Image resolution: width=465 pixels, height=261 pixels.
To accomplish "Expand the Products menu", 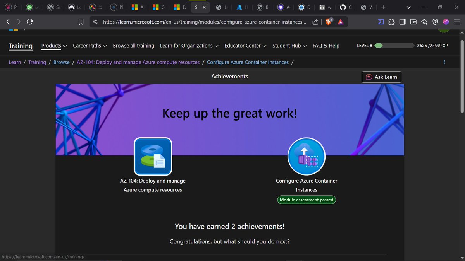I will tap(54, 46).
